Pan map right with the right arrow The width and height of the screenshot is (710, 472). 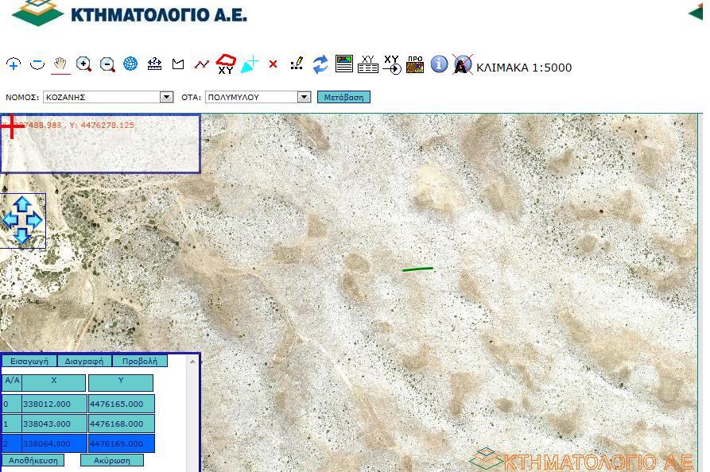[x=34, y=220]
